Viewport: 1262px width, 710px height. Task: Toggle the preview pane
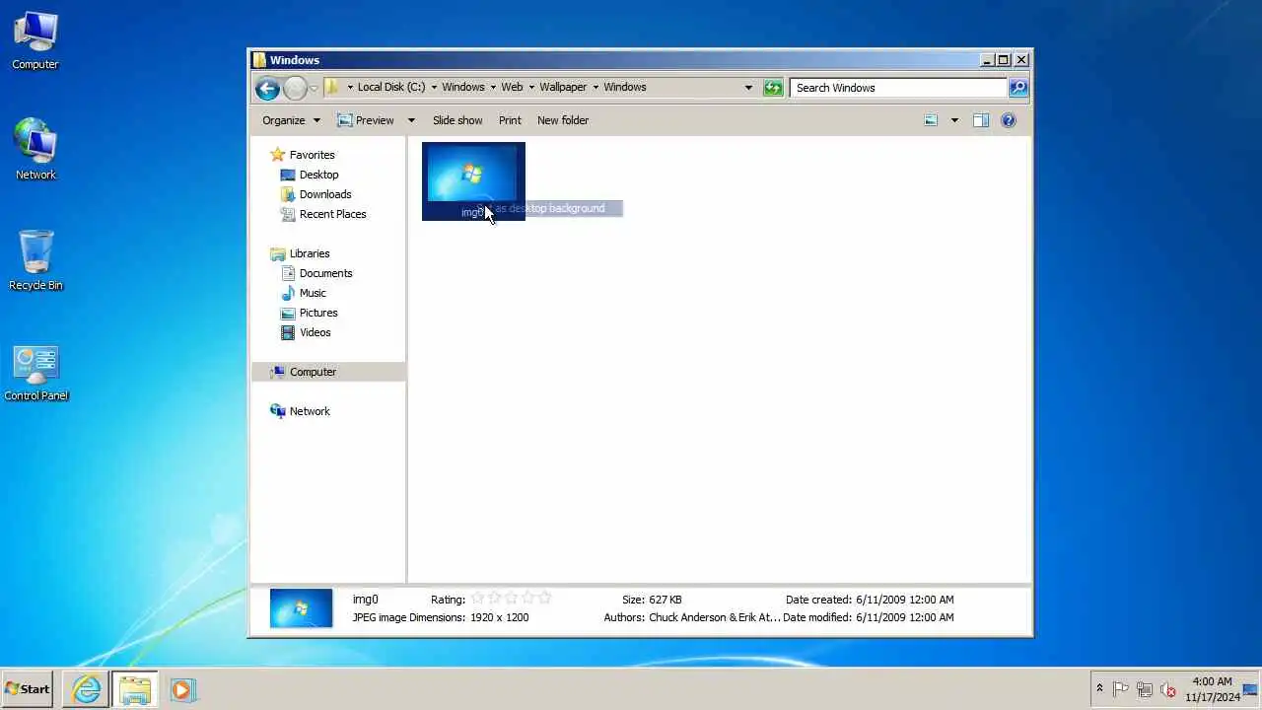pyautogui.click(x=980, y=120)
